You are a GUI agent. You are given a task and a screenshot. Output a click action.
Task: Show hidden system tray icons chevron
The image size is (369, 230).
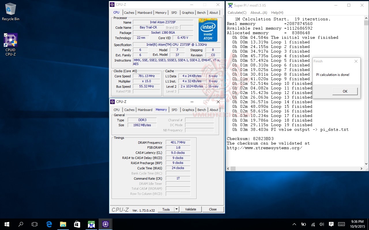coord(294,224)
